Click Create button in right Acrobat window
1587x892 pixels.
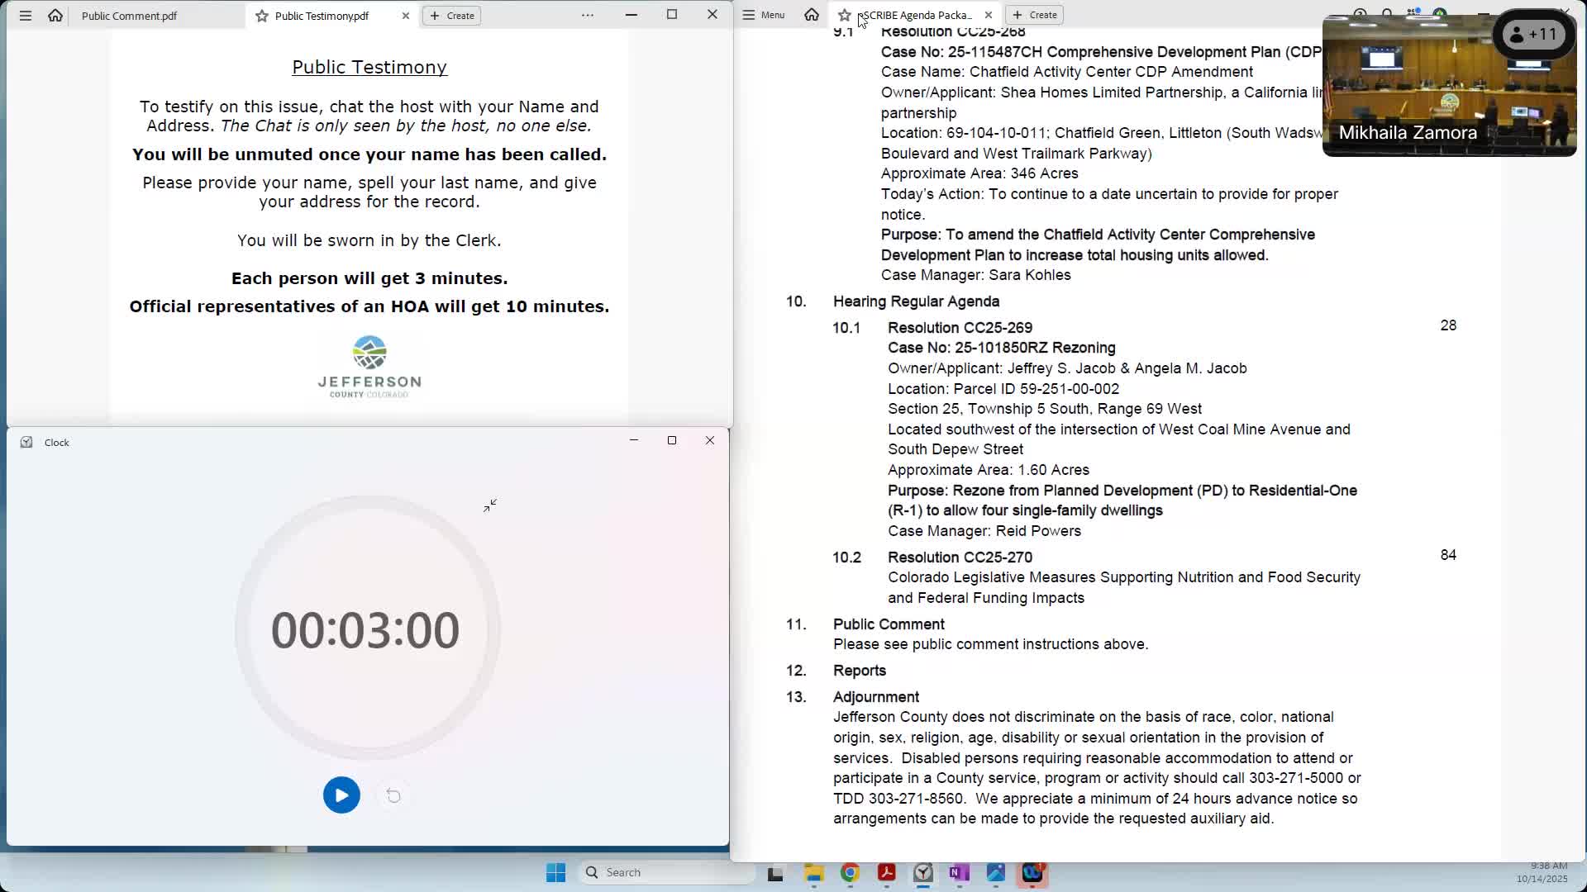click(1034, 15)
